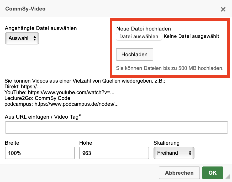
Task: Confirm the dialog with the green OK button
Action: click(213, 173)
